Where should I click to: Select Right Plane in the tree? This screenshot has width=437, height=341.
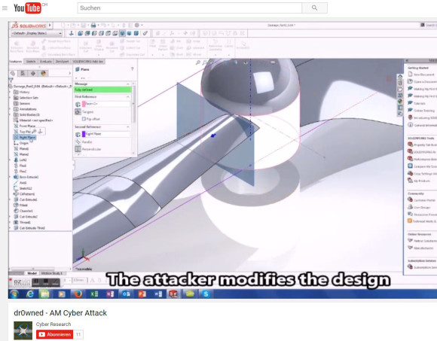tap(25, 138)
